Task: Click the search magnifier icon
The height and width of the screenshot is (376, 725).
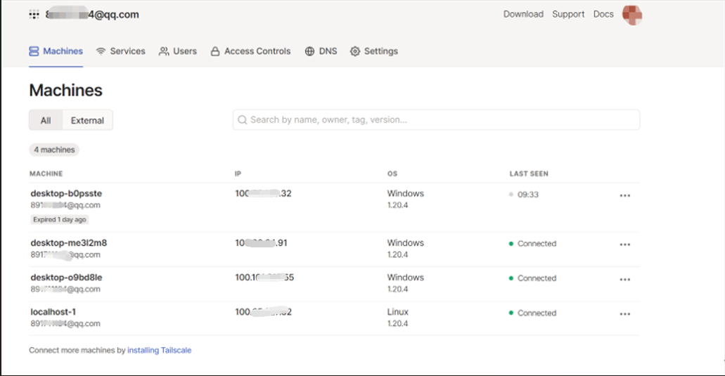Action: [x=243, y=120]
